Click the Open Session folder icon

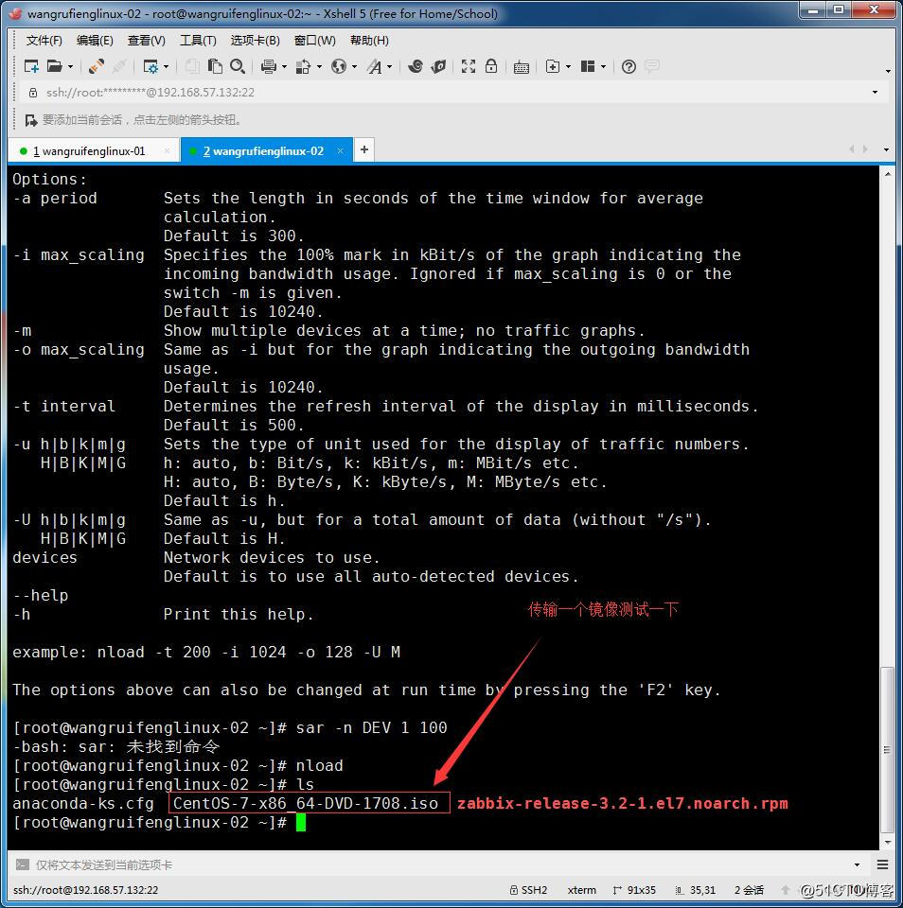pyautogui.click(x=55, y=66)
